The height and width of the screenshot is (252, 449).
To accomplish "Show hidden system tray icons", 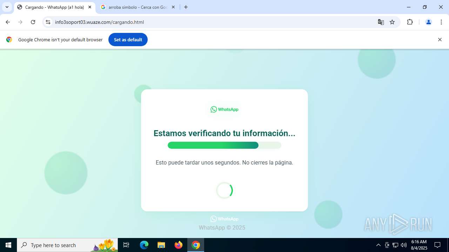I will click(x=378, y=245).
